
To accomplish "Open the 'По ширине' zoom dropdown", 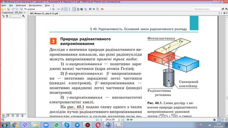I will [x=51, y=9].
